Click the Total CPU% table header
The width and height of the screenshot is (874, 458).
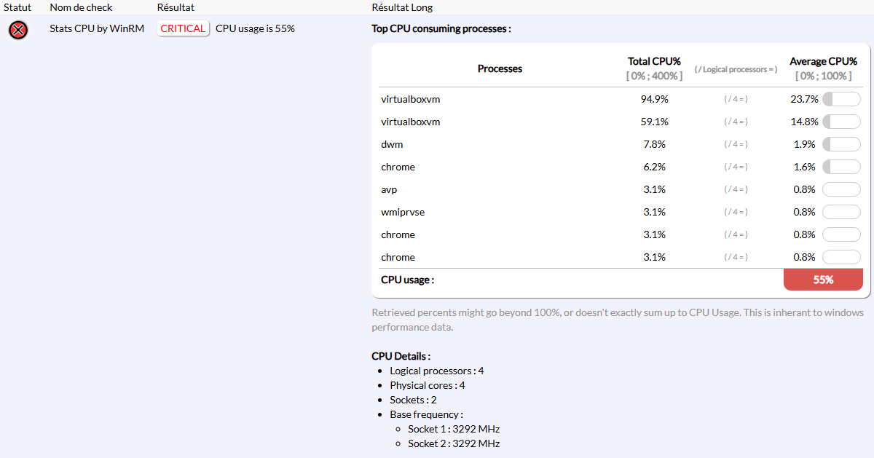tap(654, 62)
